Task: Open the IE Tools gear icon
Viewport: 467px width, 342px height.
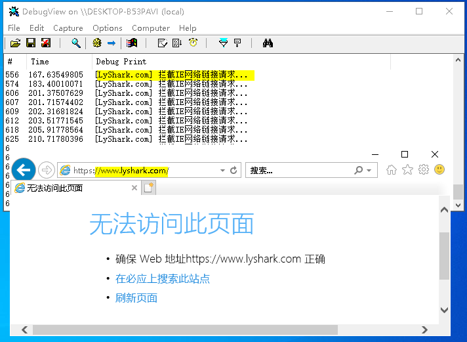Action: pos(424,169)
